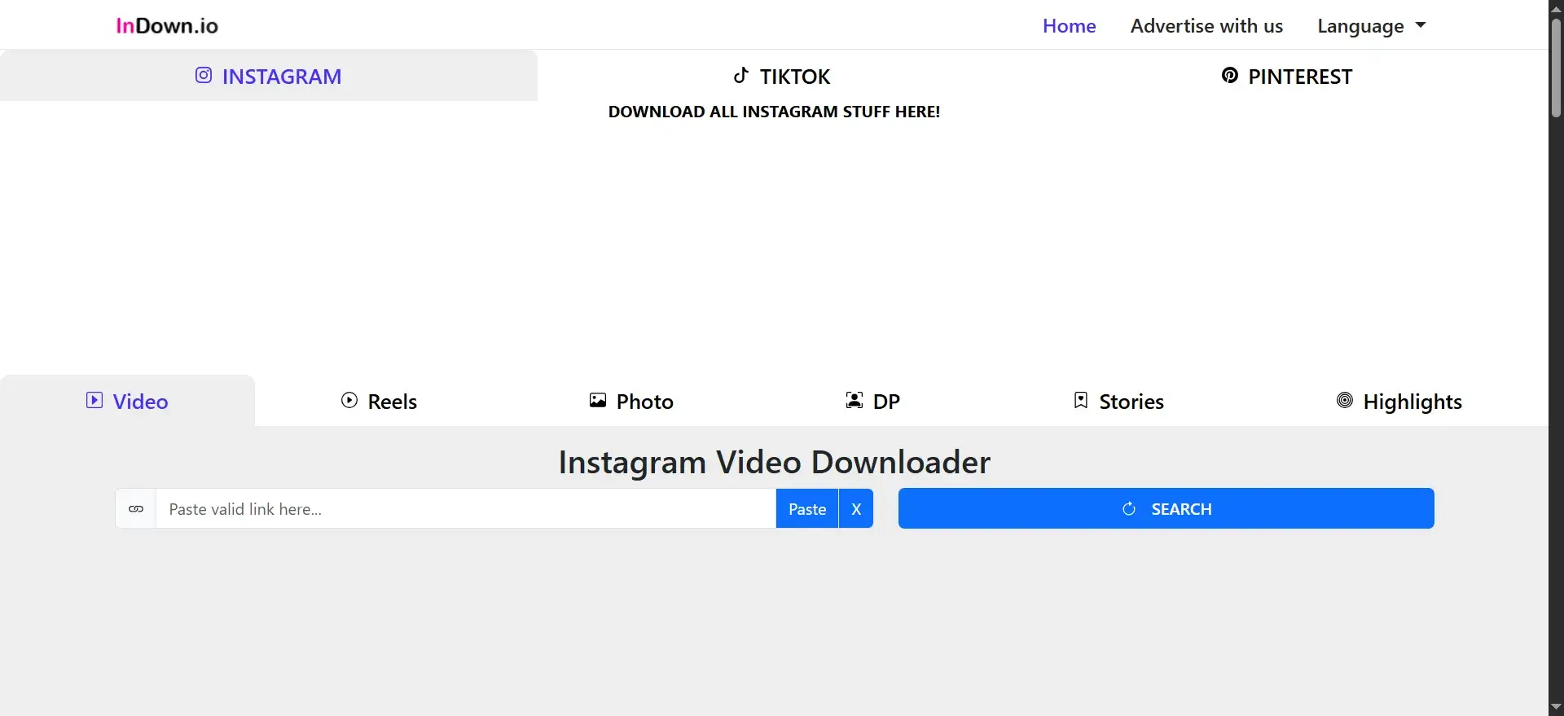Click the page scrollbar down arrow
Viewport: 1564px width, 716px height.
click(x=1556, y=707)
